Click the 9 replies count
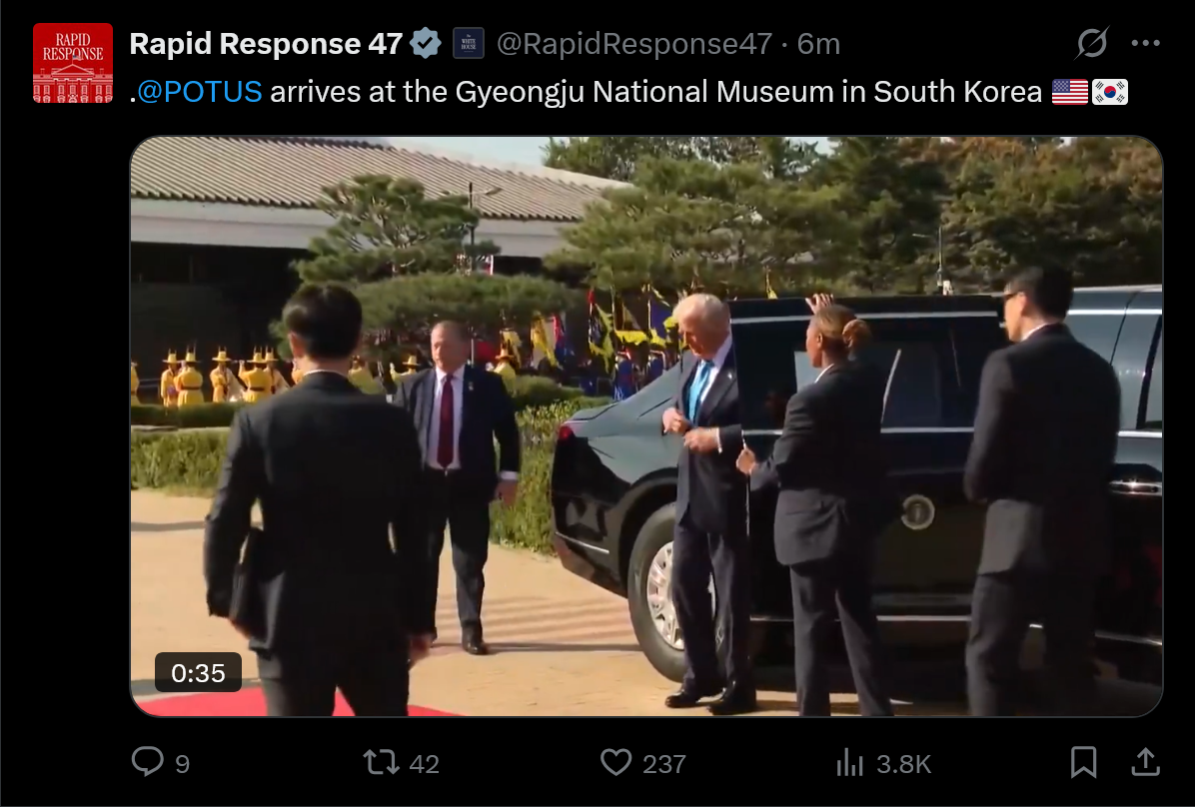 [x=182, y=764]
